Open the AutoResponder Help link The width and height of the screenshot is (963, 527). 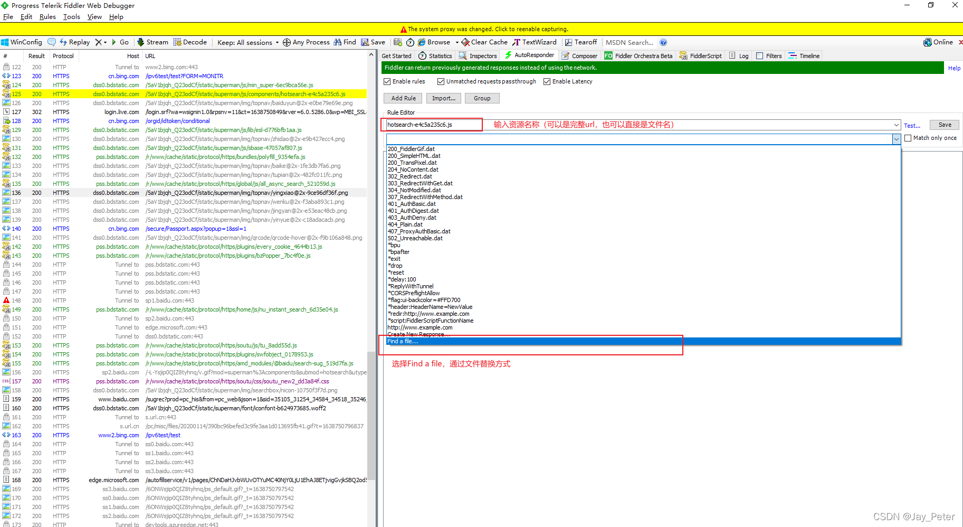954,68
